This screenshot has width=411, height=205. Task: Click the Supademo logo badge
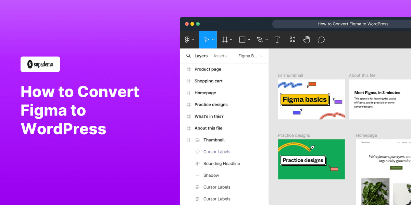click(x=40, y=64)
